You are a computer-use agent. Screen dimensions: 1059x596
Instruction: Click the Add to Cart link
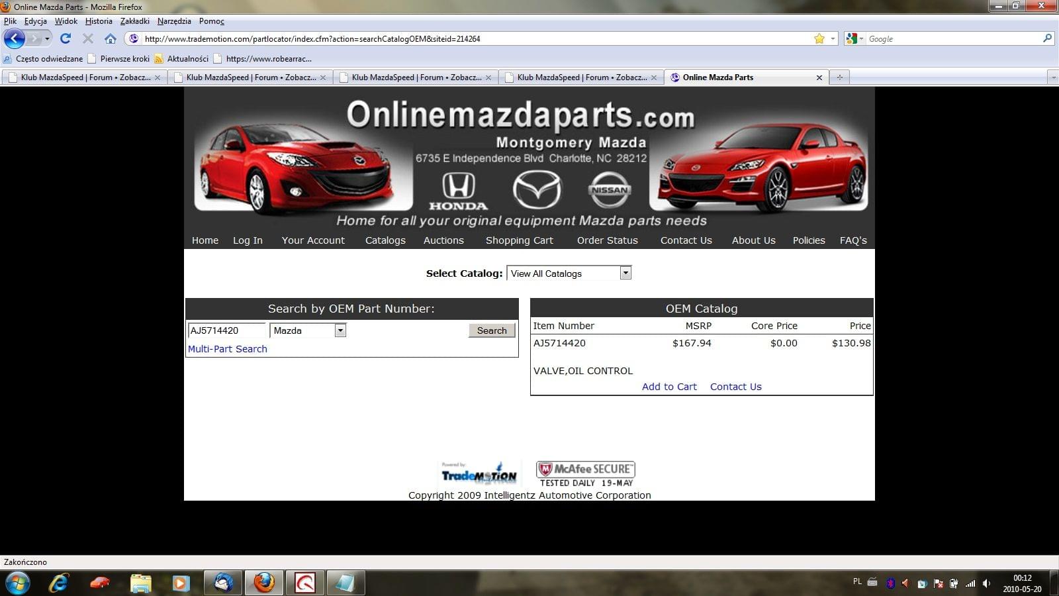(x=669, y=387)
